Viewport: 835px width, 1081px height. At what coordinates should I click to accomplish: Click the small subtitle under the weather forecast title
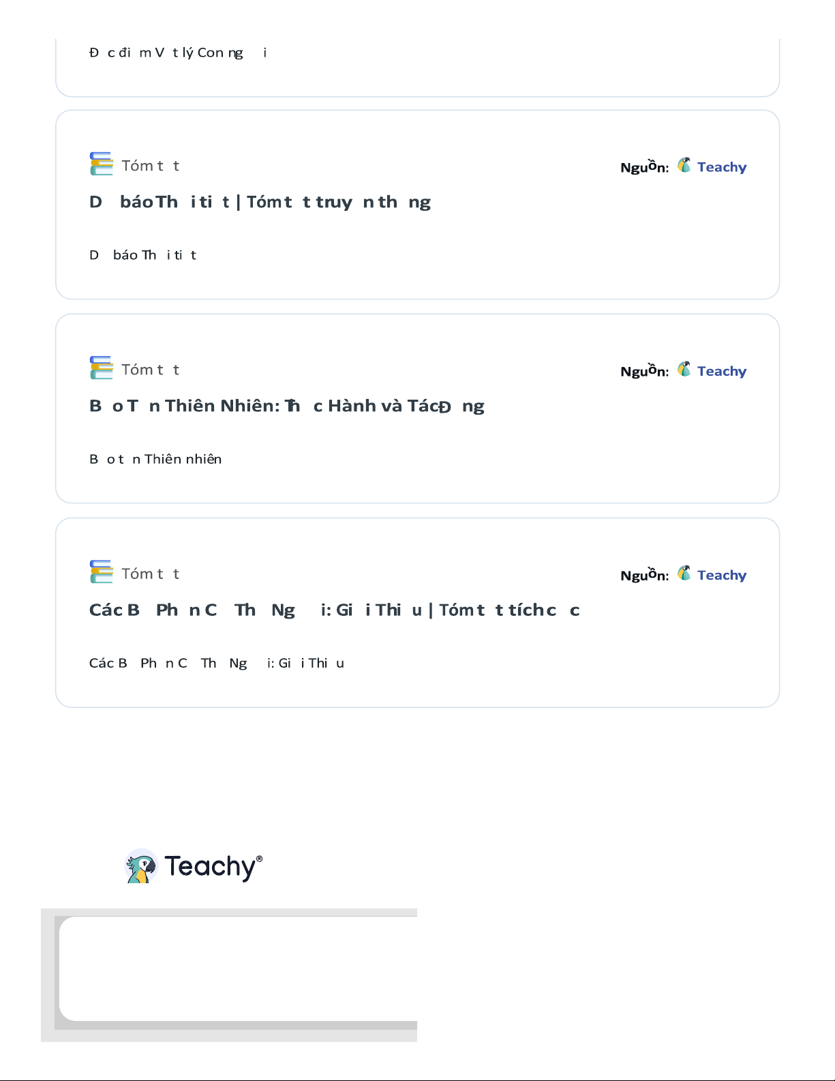143,255
